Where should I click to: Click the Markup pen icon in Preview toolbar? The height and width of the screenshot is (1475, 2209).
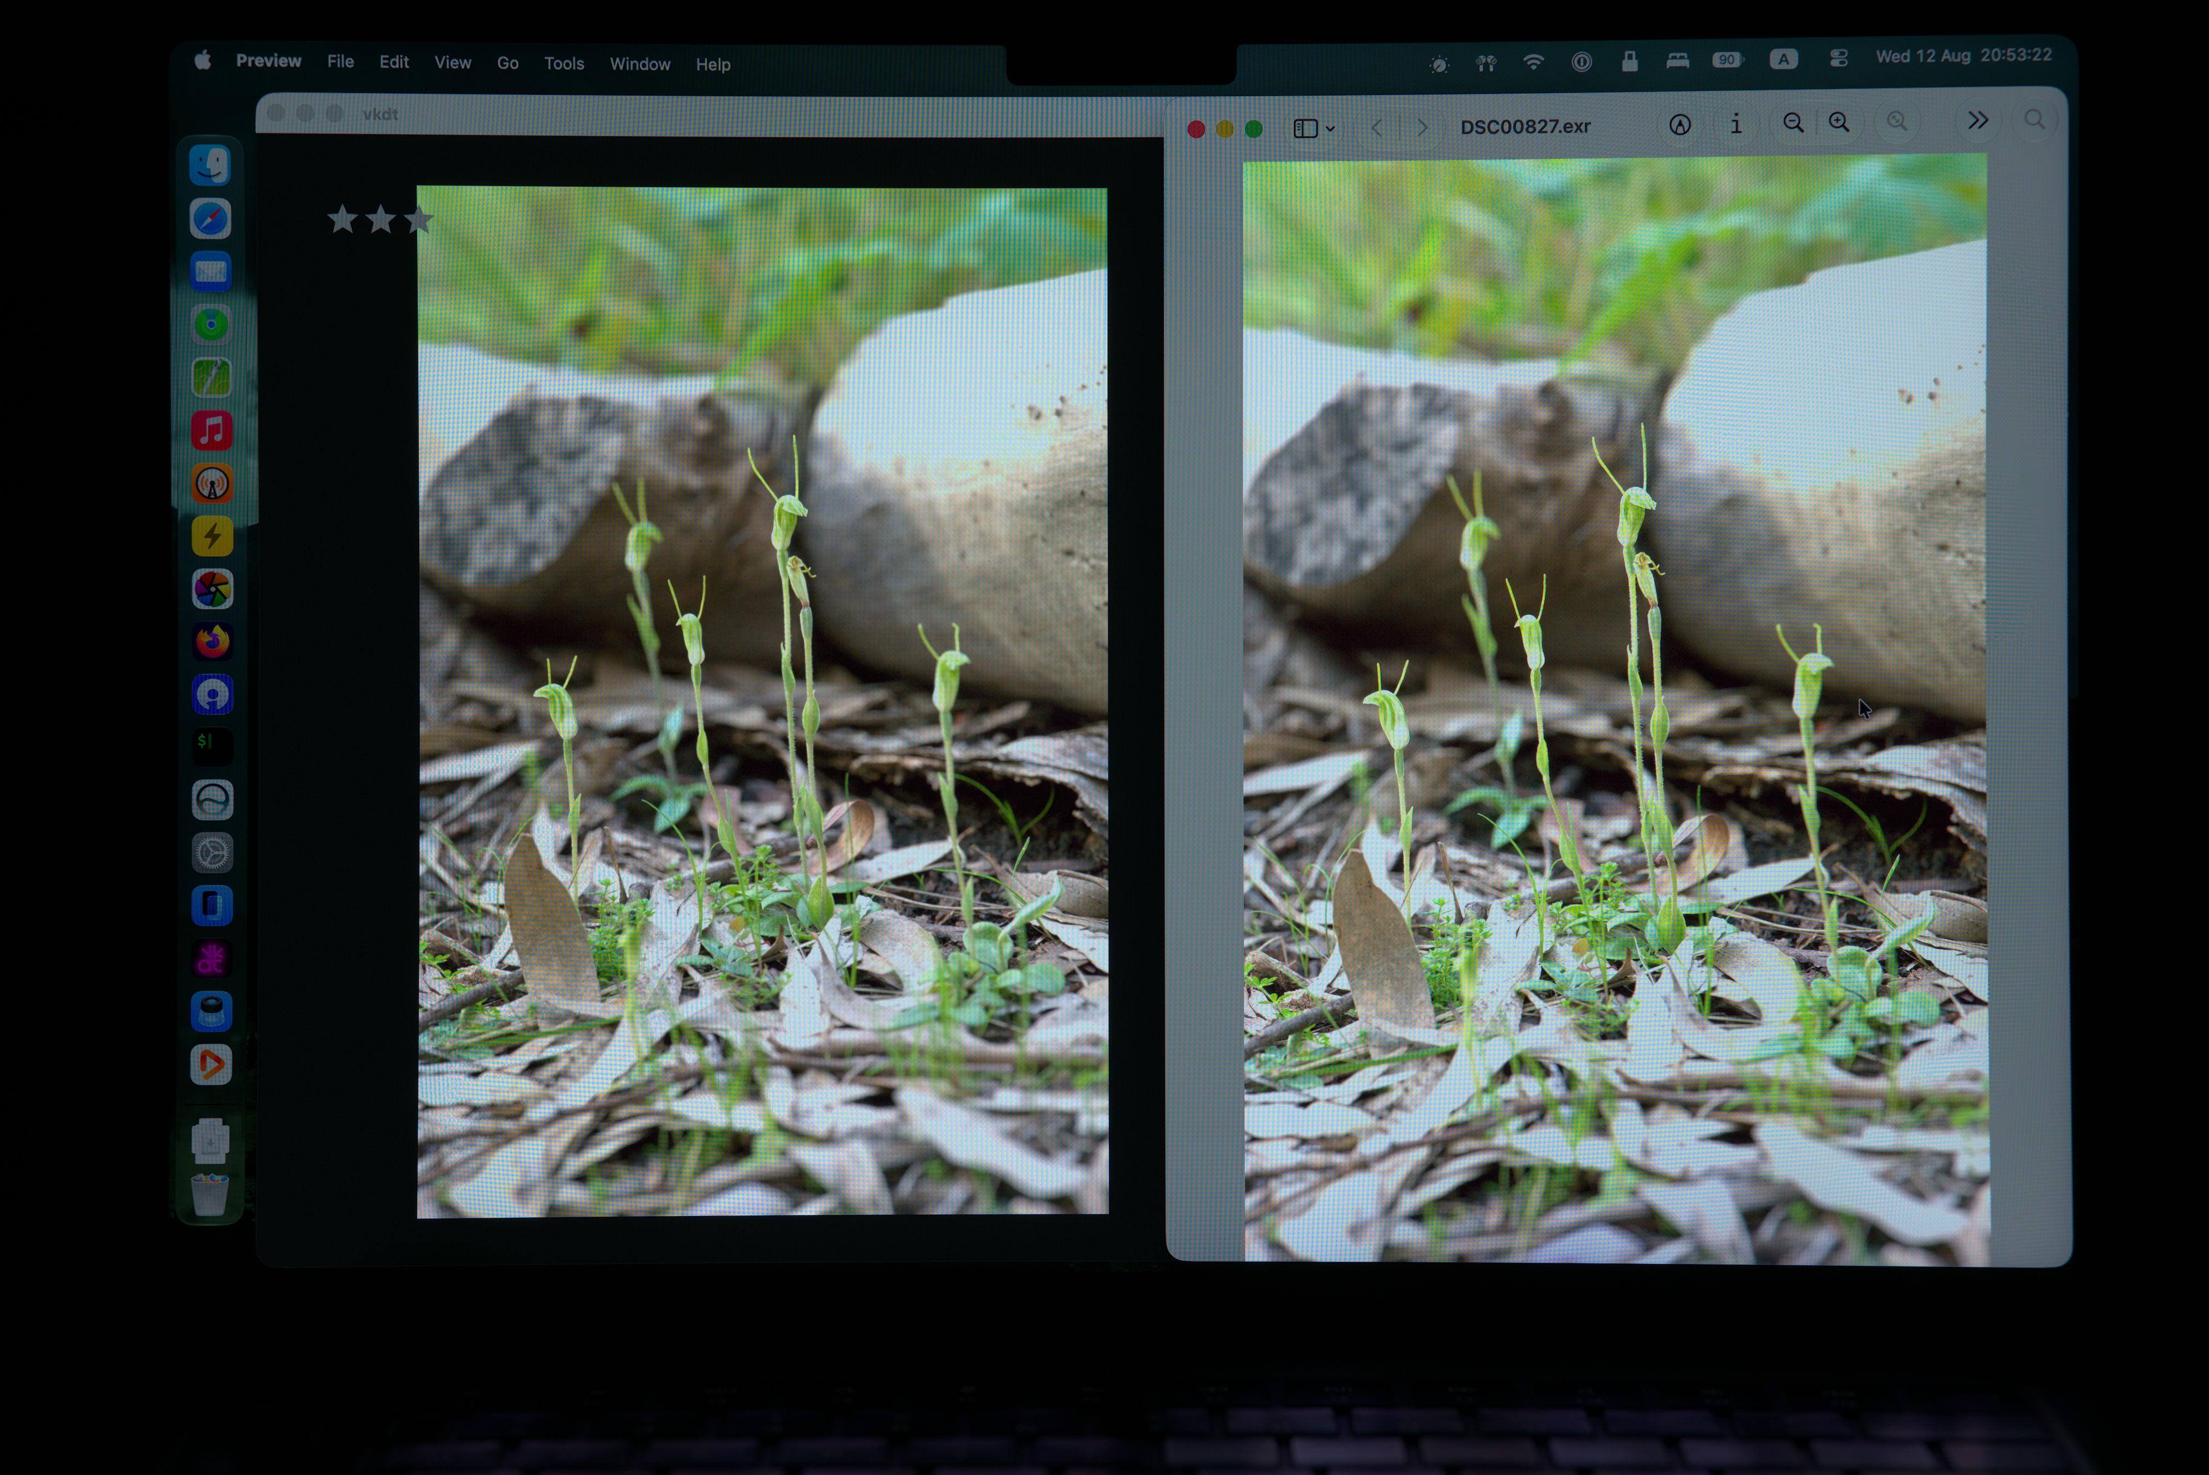pos(1679,125)
